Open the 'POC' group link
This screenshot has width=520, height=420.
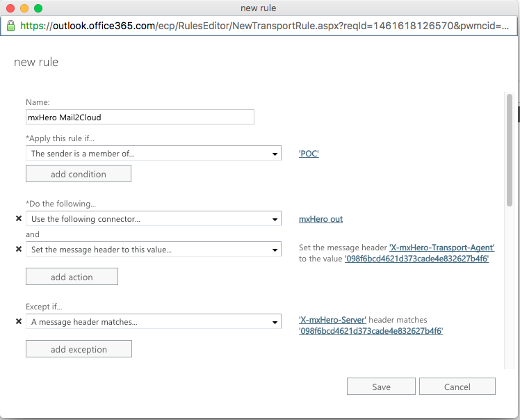point(309,154)
